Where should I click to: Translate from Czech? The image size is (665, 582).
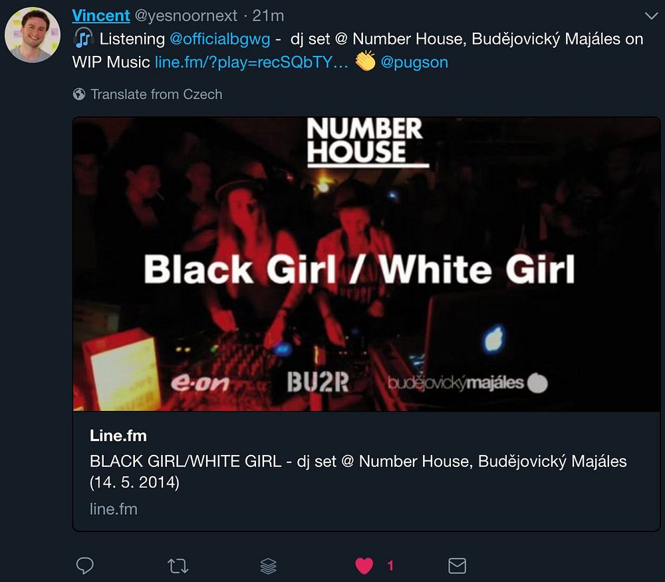pyautogui.click(x=156, y=94)
